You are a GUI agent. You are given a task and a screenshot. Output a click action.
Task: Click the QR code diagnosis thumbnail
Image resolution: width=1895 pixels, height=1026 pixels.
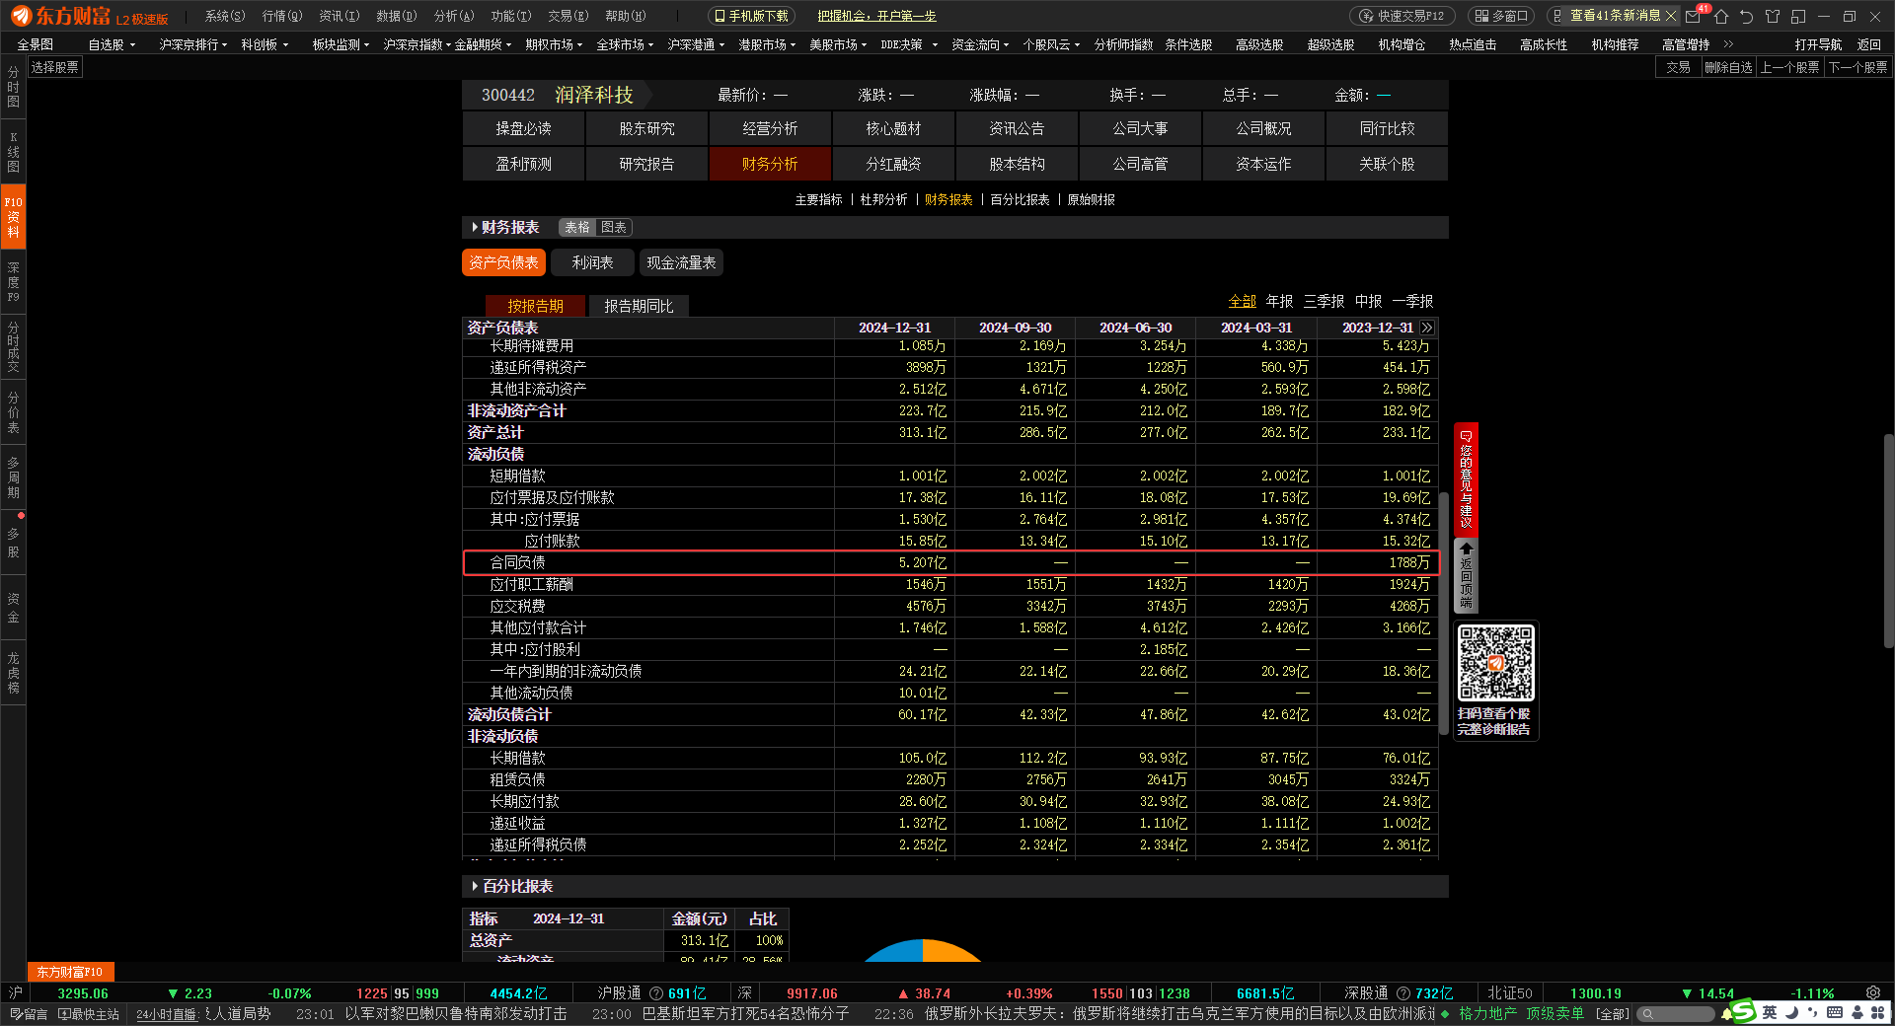point(1495,663)
